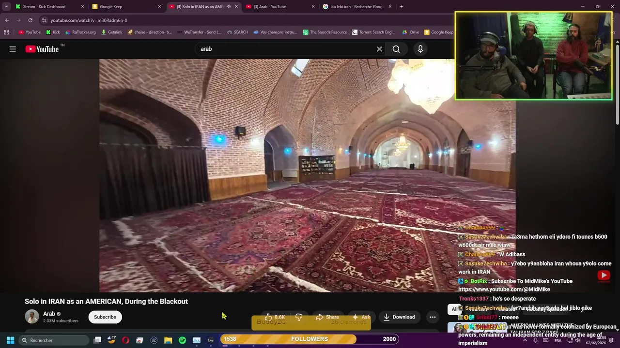Clear the search box with the X
The image size is (620, 348).
coord(379,49)
